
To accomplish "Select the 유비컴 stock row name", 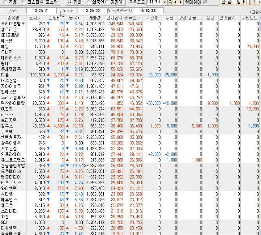I will (7, 52).
